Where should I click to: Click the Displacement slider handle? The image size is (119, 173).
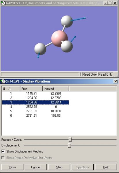[69, 145]
